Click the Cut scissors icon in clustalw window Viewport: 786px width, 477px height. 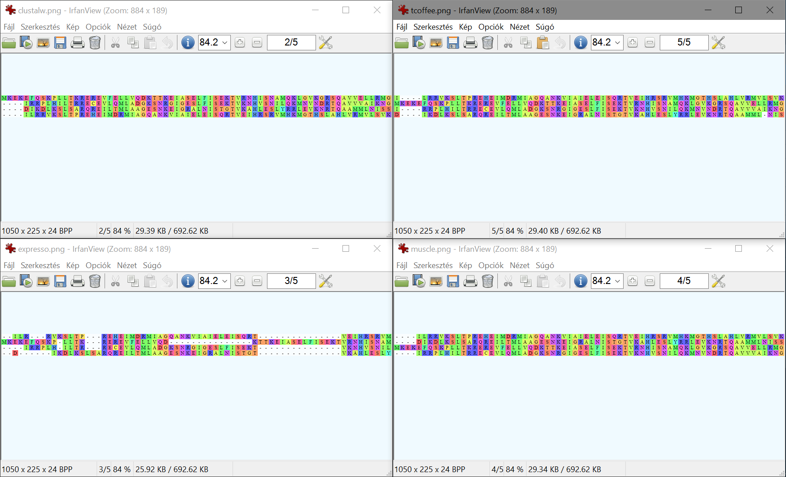coord(116,43)
